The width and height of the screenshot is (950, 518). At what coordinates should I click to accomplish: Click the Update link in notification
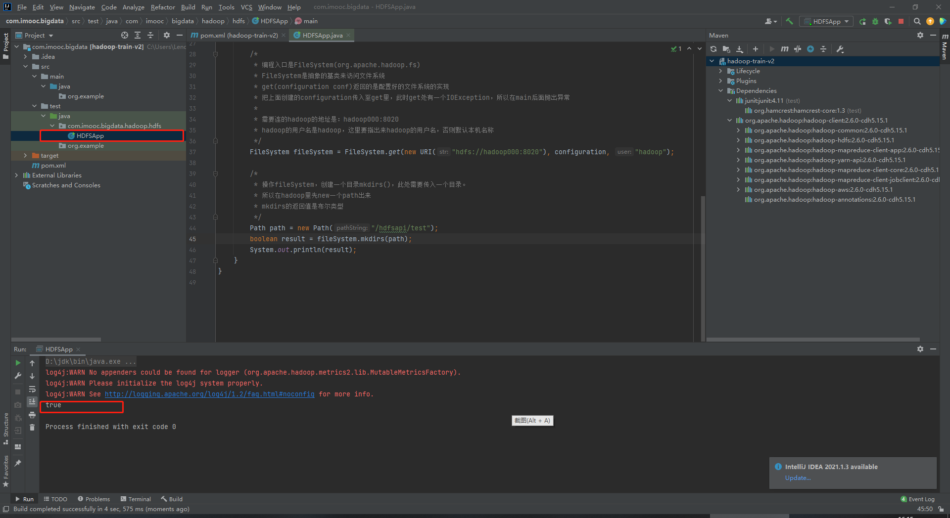click(798, 478)
